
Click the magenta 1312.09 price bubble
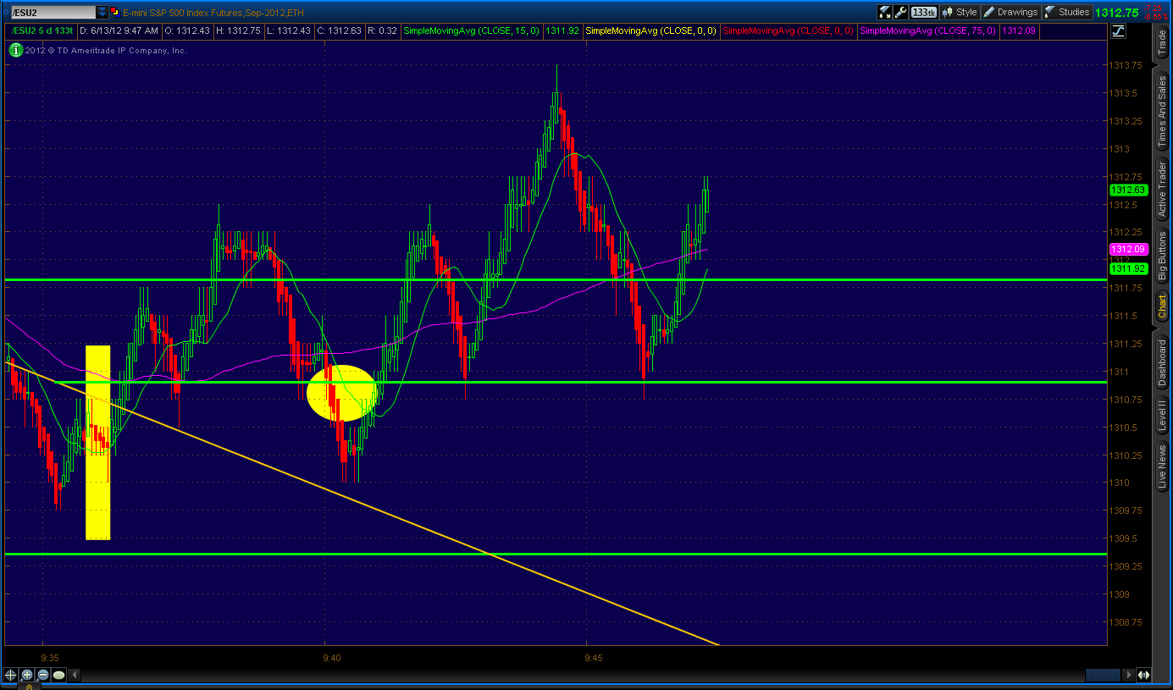click(1128, 250)
